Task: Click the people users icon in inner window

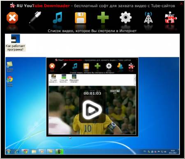Action: [120, 66]
